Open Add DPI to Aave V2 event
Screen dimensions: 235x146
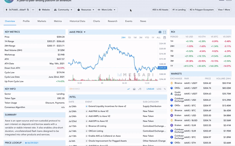[x=98, y=121]
